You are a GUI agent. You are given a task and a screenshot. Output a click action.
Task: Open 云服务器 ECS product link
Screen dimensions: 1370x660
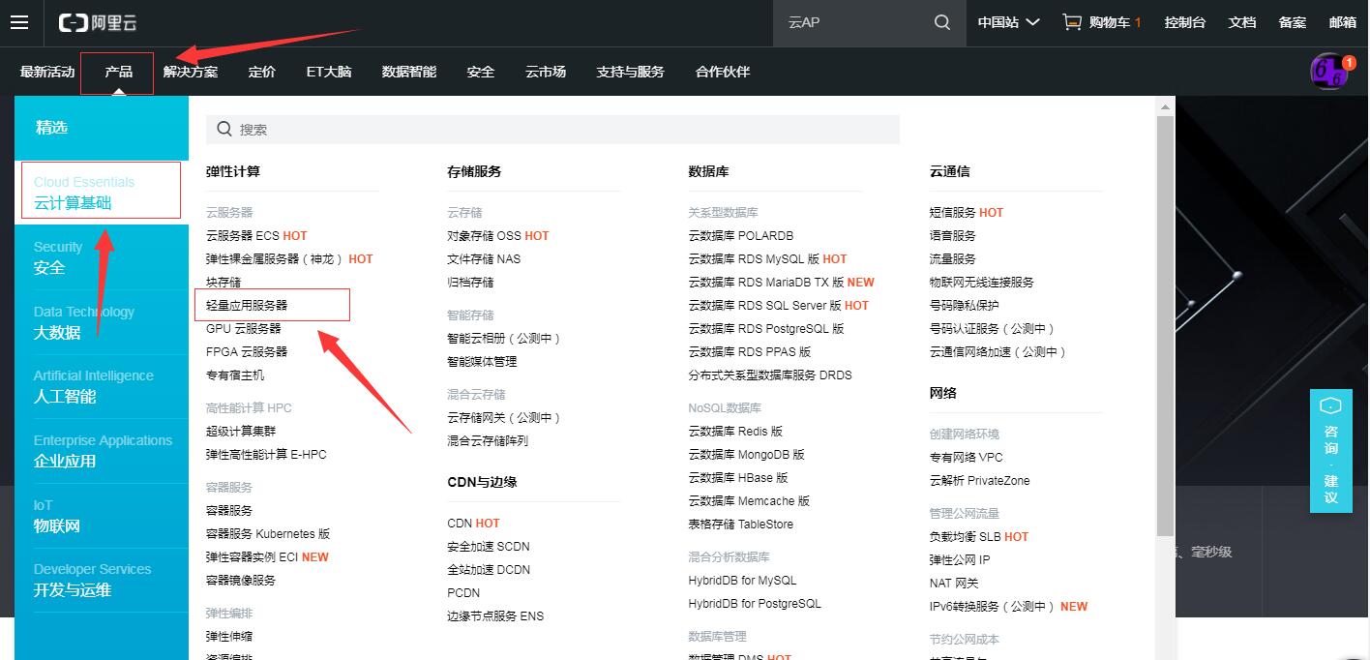coord(243,235)
